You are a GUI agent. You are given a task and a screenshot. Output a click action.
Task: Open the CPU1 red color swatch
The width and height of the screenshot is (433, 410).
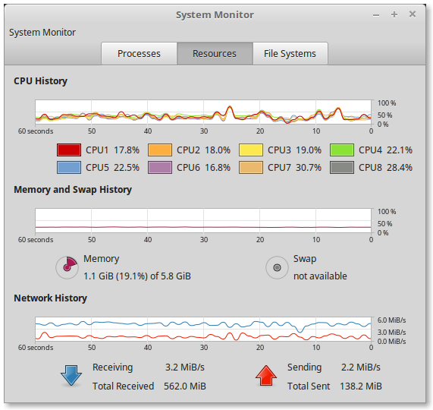pyautogui.click(x=69, y=150)
